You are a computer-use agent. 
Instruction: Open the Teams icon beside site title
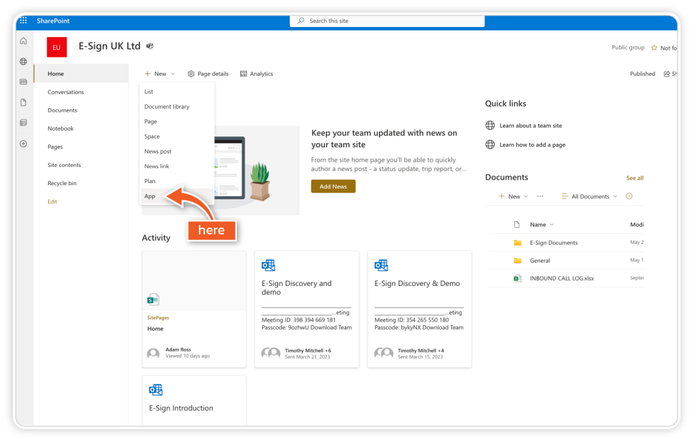click(x=150, y=46)
